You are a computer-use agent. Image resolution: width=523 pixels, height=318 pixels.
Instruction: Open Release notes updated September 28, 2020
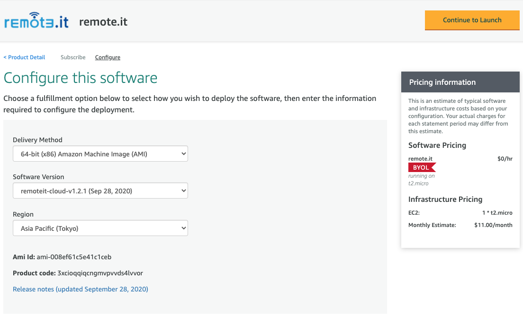coord(81,289)
